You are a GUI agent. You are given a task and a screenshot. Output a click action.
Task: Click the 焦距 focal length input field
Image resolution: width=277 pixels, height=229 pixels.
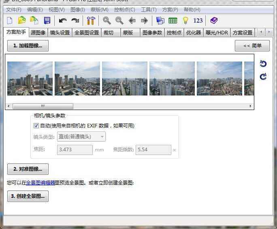click(x=75, y=150)
